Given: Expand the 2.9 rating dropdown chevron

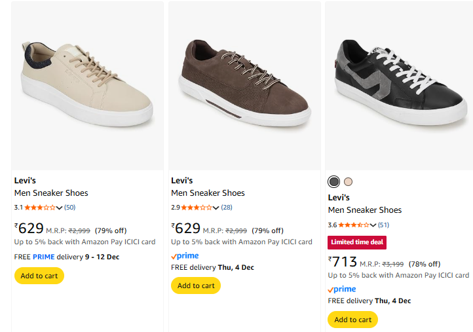Looking at the screenshot, I should click(x=216, y=208).
